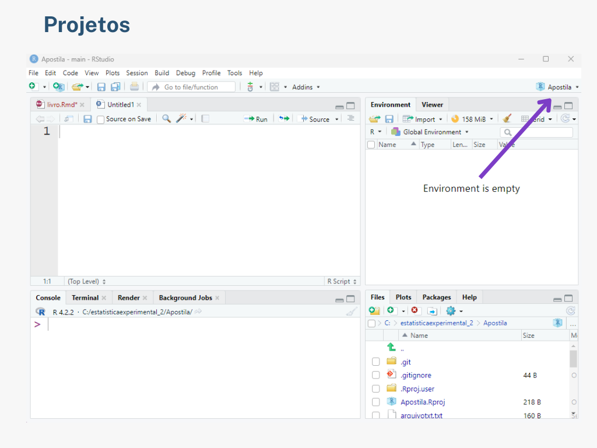The width and height of the screenshot is (597, 448).
Task: Click the broom icon to clear the environment
Action: (507, 119)
